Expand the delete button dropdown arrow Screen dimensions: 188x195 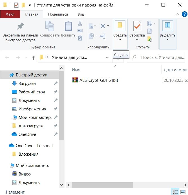coord(108,26)
